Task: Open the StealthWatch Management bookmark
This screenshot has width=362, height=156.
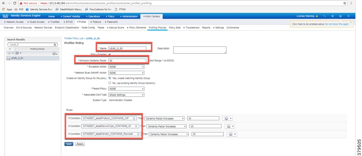Action: tap(69, 9)
